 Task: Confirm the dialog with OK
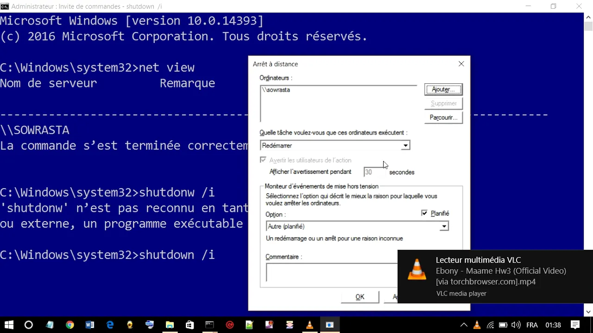coord(360,297)
